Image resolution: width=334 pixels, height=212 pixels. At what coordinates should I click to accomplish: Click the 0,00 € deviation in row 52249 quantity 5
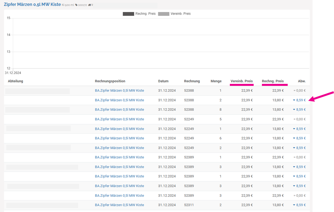[x=300, y=119]
